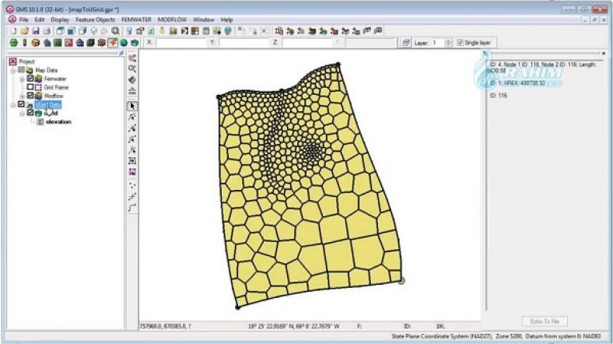613x344 pixels.
Task: Switch to the 2D Grid module icon
Action: 58,43
